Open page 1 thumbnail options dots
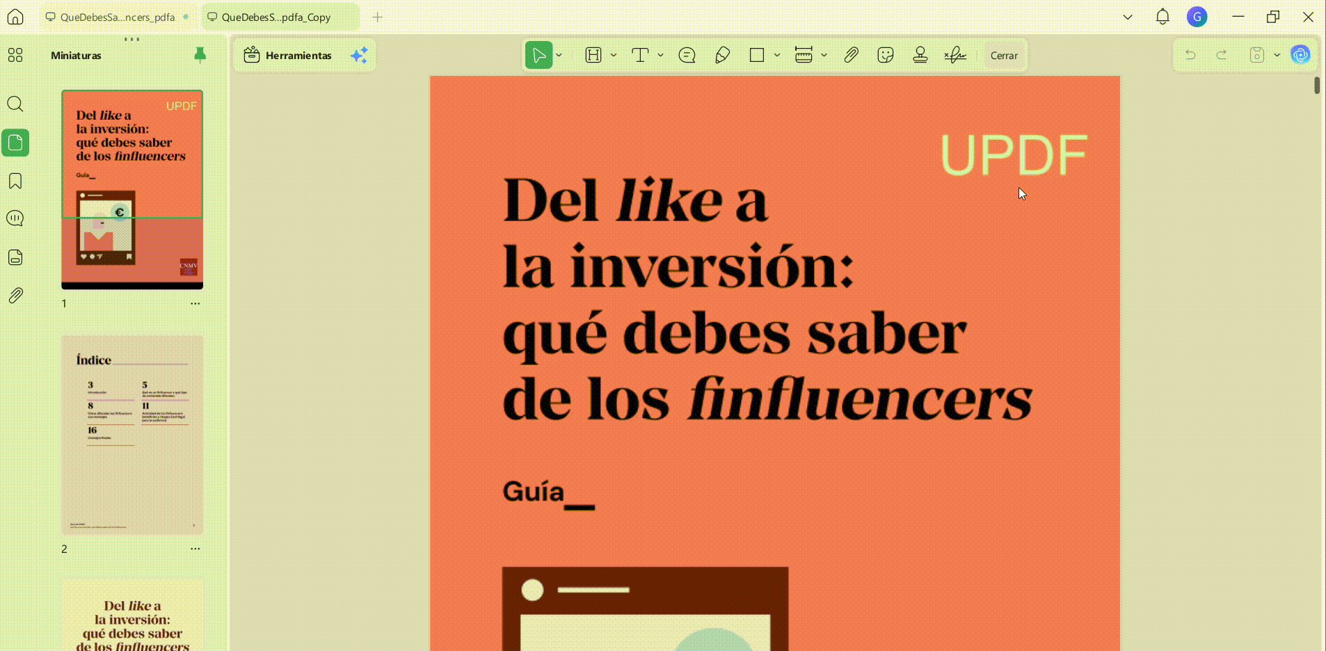 coord(195,303)
